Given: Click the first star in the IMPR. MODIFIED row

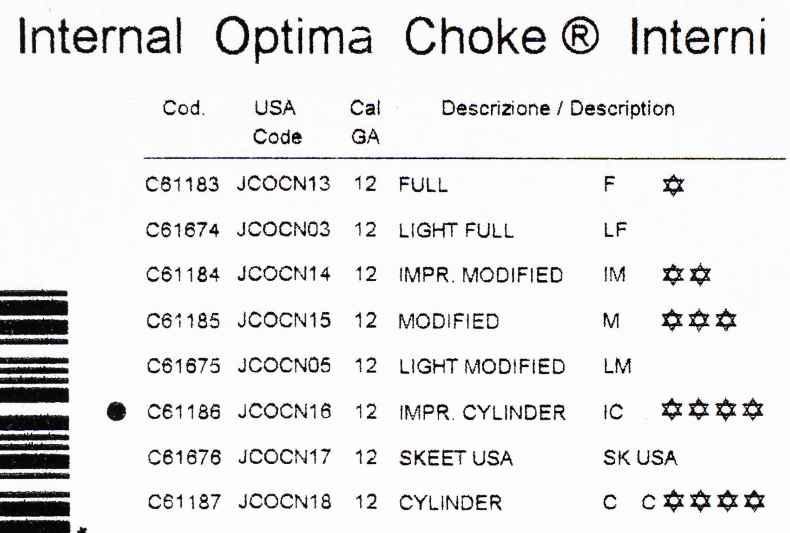Looking at the screenshot, I should [672, 275].
